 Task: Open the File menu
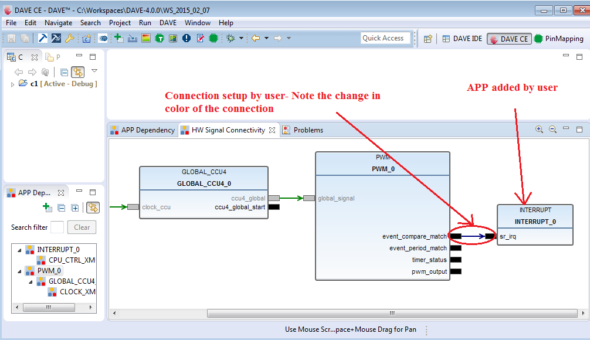tap(11, 23)
